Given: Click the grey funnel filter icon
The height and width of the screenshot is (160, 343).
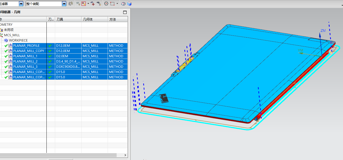Looking at the screenshot, I should pos(78,4).
